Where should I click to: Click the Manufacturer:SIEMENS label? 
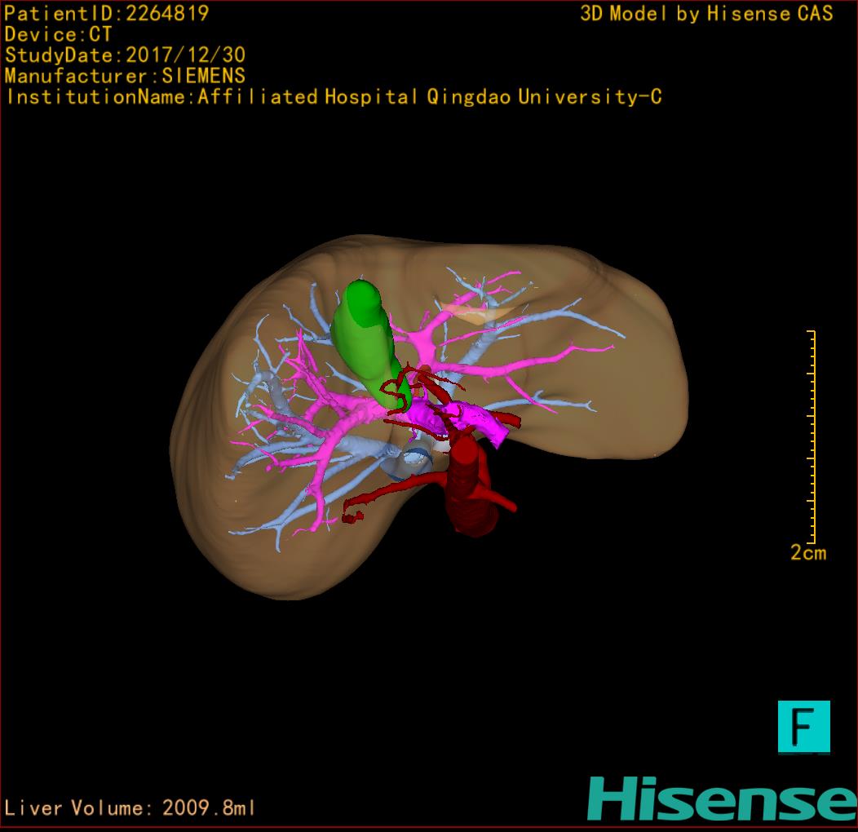click(x=125, y=76)
